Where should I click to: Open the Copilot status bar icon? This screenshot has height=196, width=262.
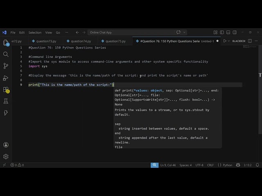click(238, 165)
